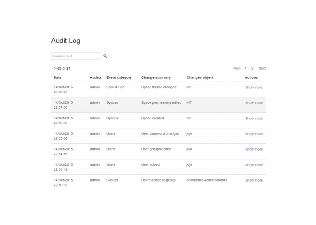
Task: Click the date cell with time 22:57:30
Action: [63, 105]
